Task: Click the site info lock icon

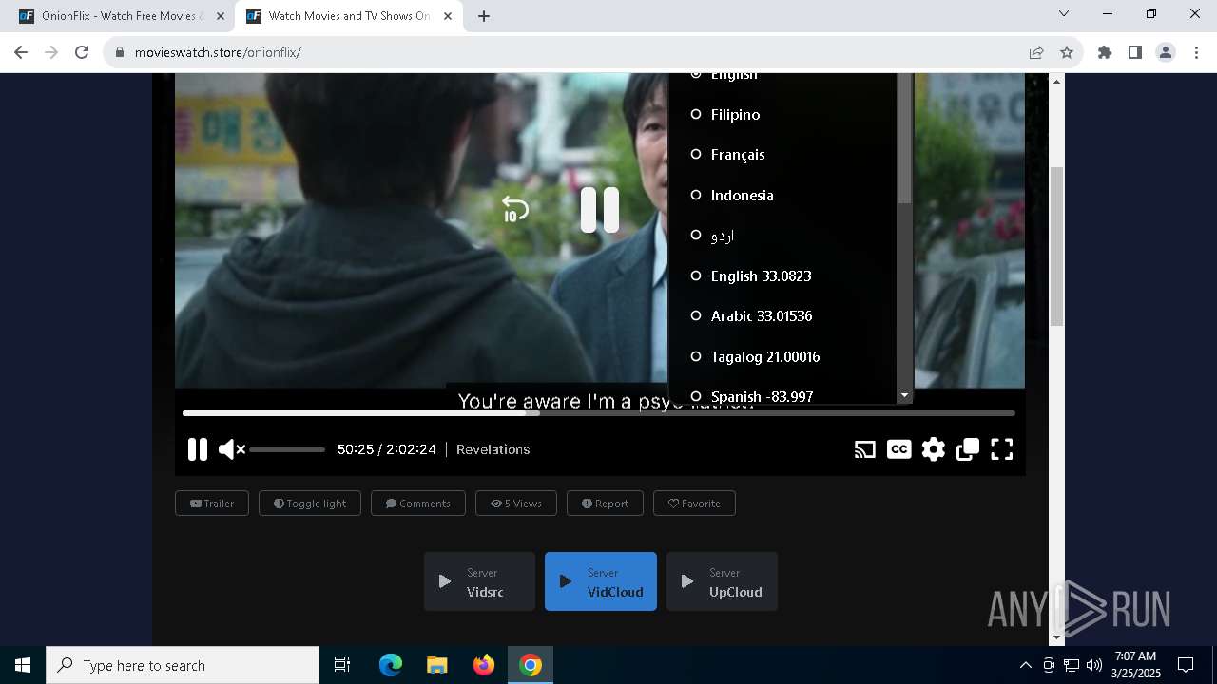Action: click(x=120, y=52)
